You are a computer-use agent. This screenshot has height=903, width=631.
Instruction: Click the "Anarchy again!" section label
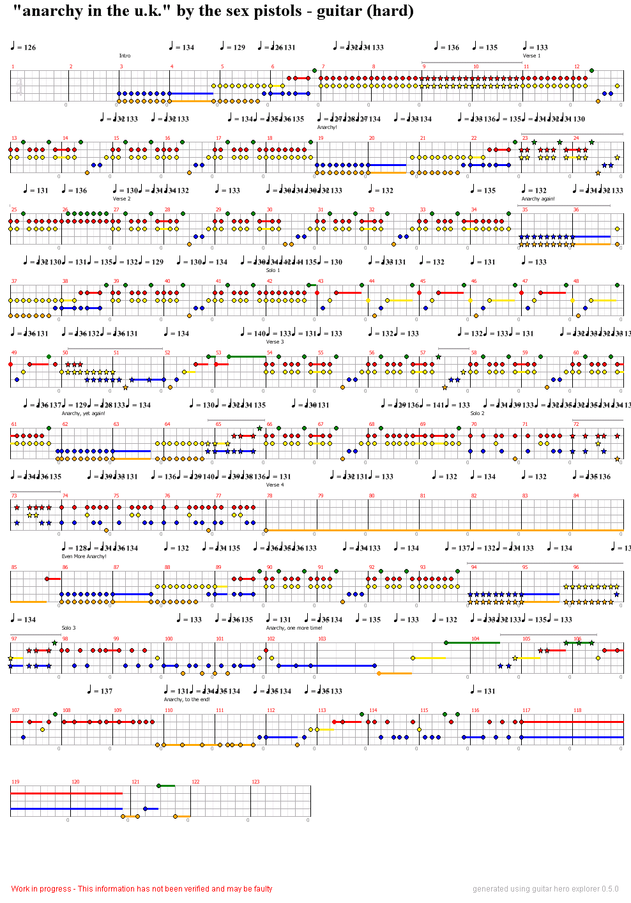(538, 199)
